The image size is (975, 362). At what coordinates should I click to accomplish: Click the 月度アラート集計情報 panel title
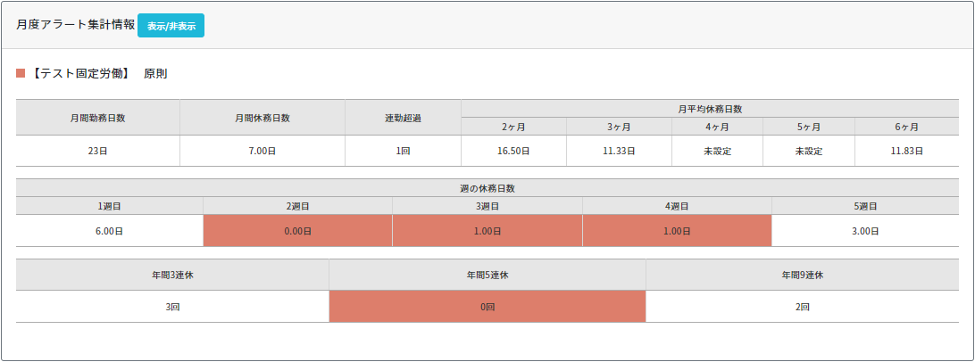coord(76,25)
